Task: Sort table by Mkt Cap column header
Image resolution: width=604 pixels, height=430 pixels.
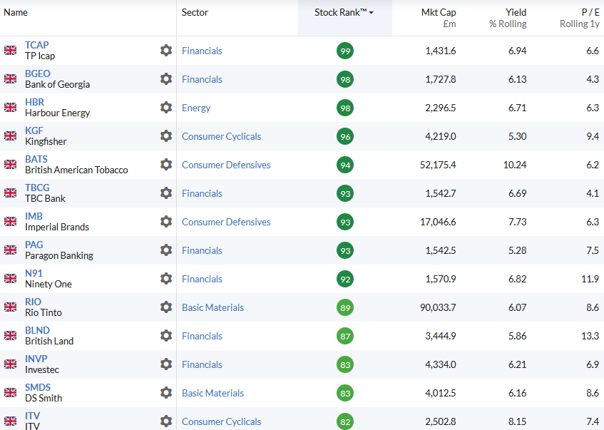Action: click(439, 18)
